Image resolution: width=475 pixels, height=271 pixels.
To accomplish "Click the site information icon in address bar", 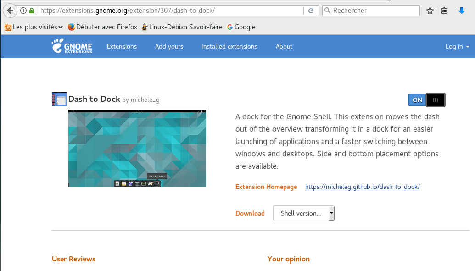I will [x=23, y=11].
